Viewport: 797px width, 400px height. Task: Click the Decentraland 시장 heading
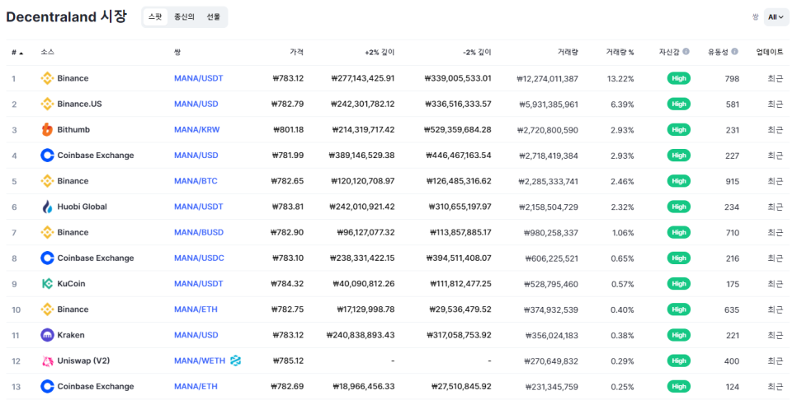point(67,16)
